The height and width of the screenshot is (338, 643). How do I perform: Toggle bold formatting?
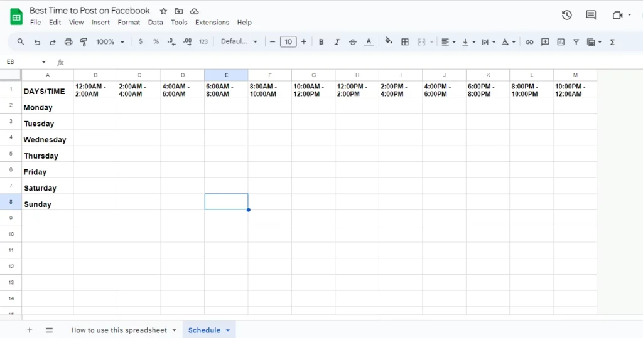321,42
